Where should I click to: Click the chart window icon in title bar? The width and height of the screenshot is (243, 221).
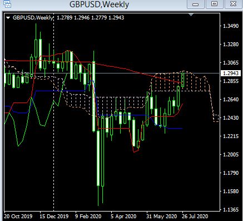point(7,4)
